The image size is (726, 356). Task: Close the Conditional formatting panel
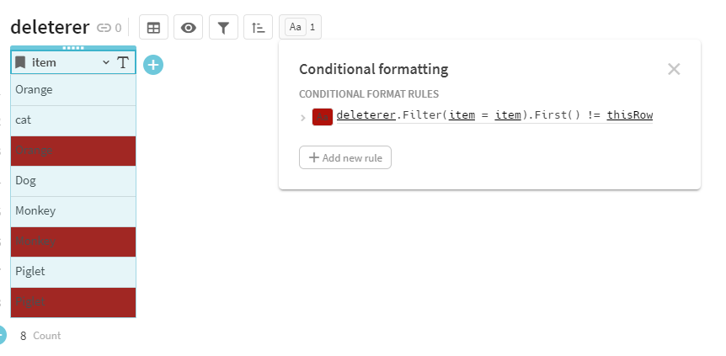pos(674,69)
